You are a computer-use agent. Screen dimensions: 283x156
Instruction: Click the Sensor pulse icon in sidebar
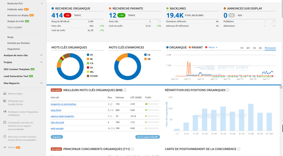coord(5,147)
